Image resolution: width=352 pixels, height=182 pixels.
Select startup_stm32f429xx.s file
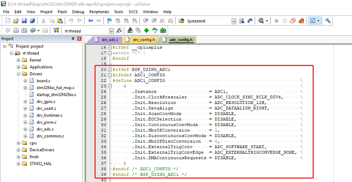click(56, 95)
